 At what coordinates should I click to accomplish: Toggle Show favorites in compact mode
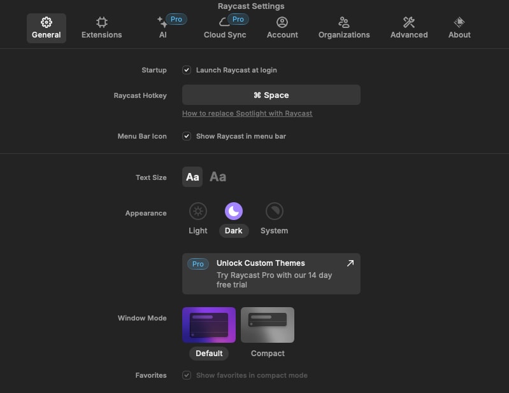[x=187, y=375]
